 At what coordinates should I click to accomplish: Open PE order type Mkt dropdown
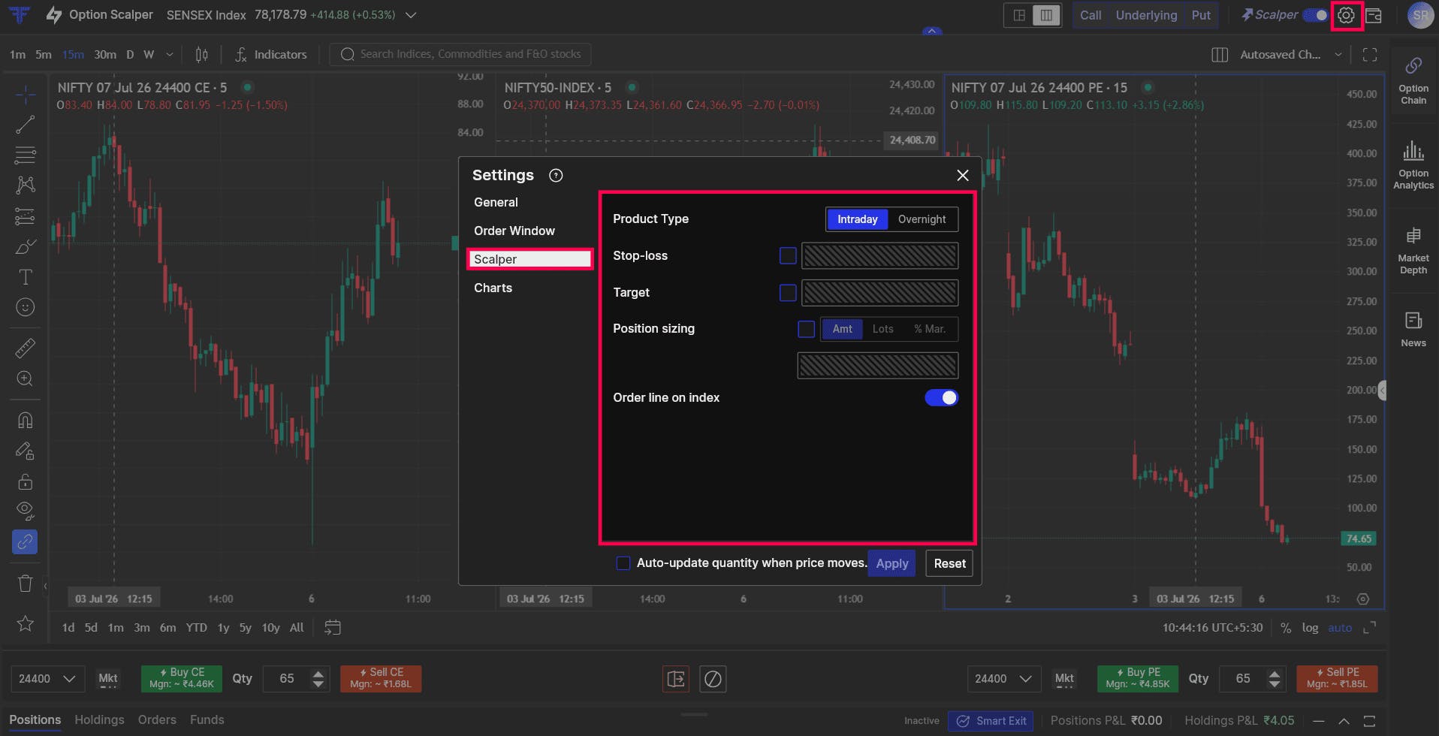click(1064, 679)
